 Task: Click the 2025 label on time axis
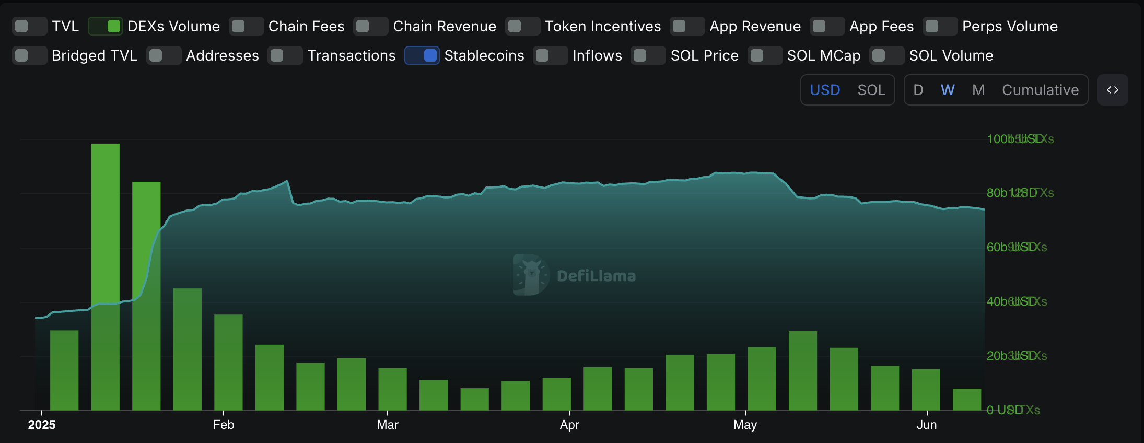click(42, 425)
